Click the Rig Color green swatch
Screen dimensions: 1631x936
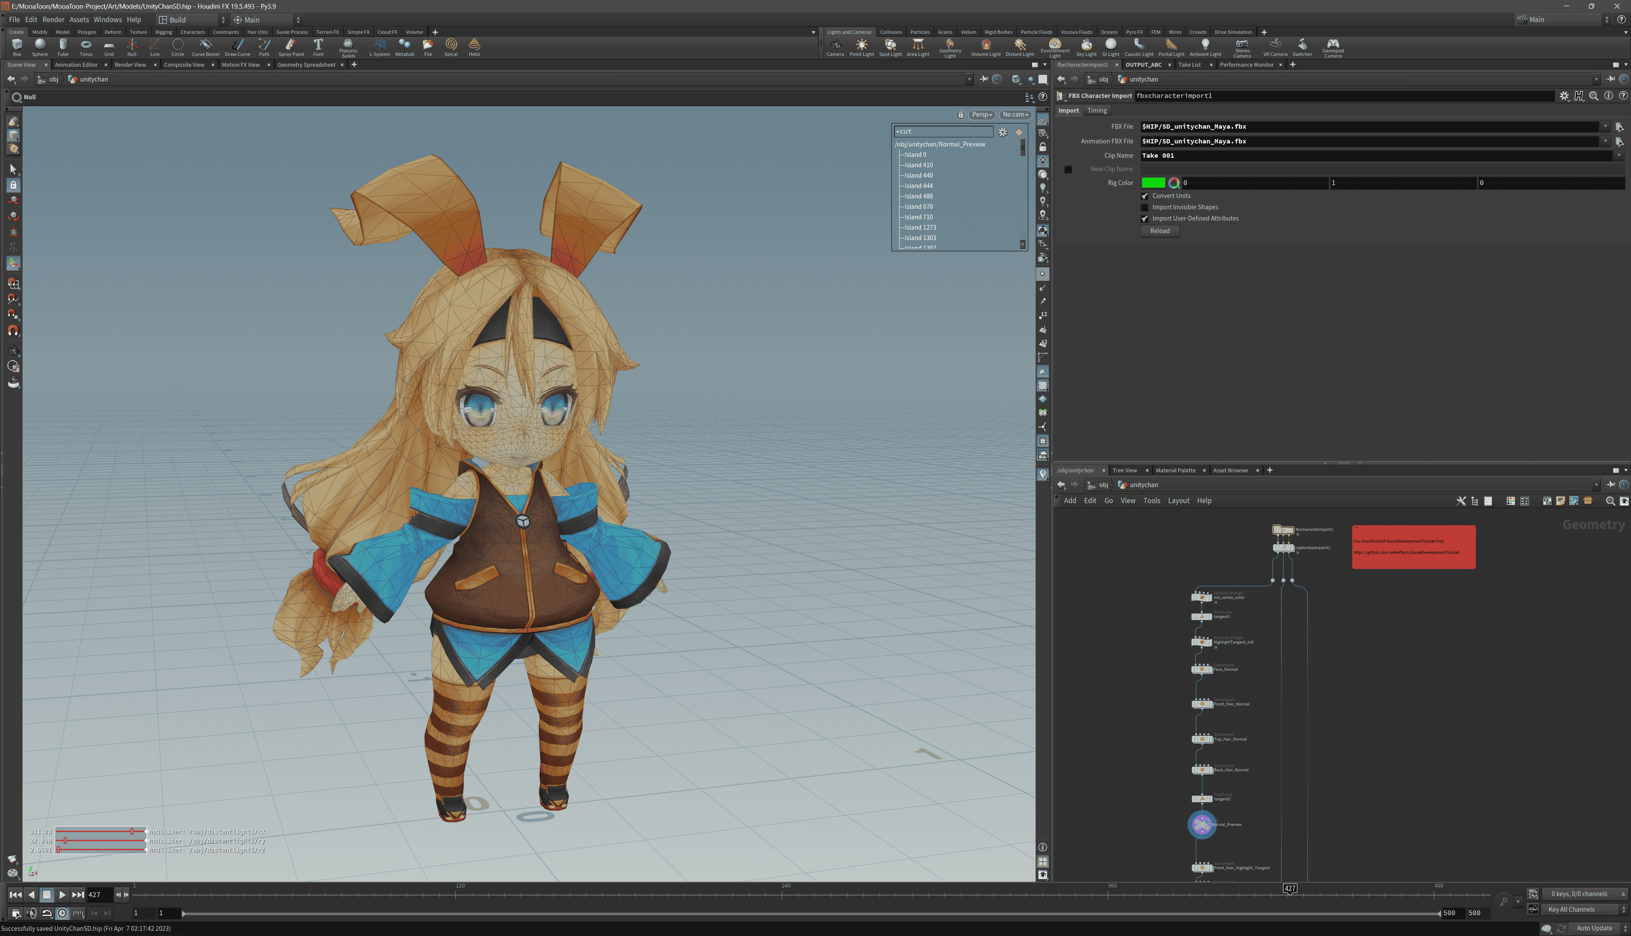tap(1153, 183)
